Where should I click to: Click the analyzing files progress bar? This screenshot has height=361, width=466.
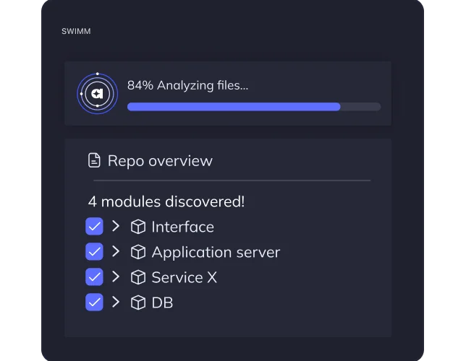[x=253, y=107]
